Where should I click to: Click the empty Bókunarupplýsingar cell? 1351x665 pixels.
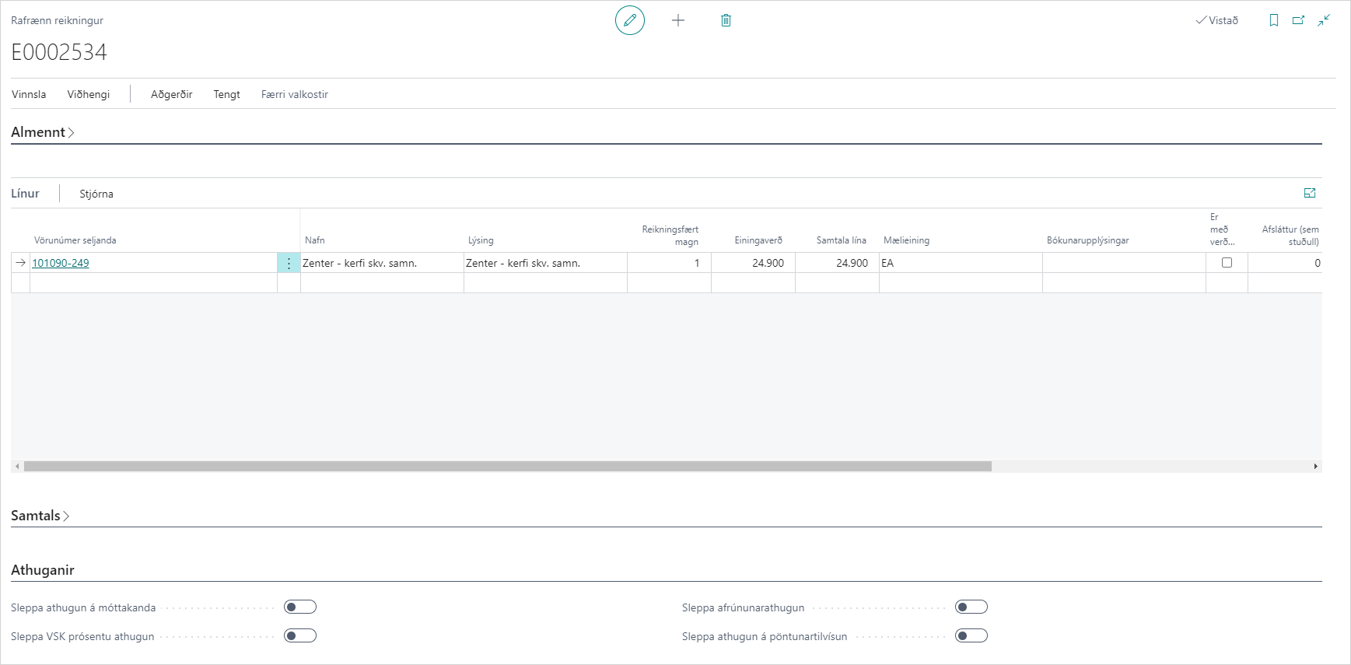(x=1124, y=263)
